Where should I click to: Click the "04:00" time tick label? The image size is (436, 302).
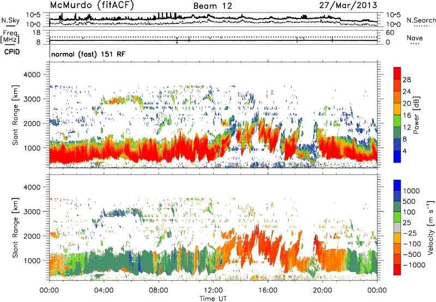click(x=104, y=291)
